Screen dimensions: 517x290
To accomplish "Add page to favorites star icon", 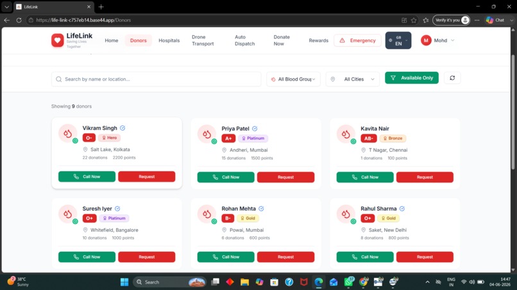I will pos(414,20).
